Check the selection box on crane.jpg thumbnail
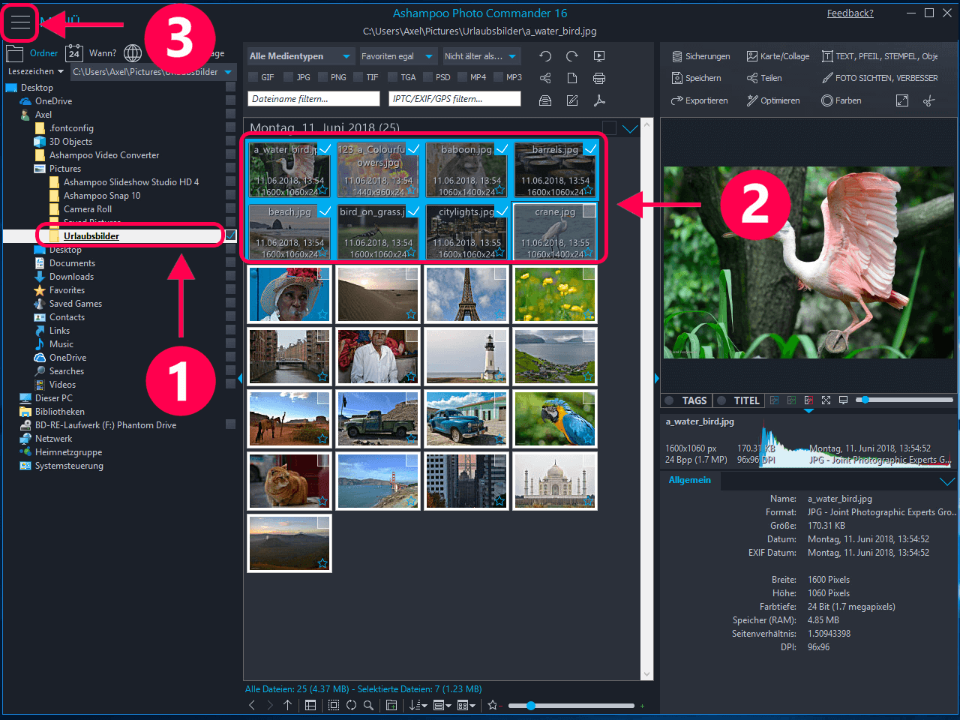The height and width of the screenshot is (720, 960). (x=589, y=211)
